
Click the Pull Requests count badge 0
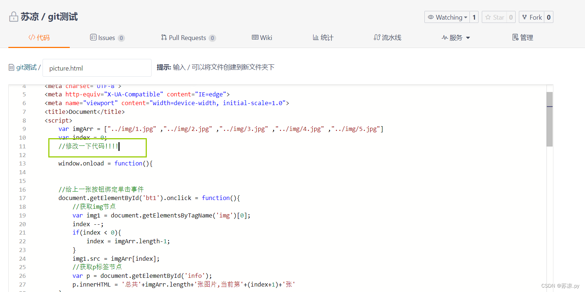pyautogui.click(x=213, y=38)
